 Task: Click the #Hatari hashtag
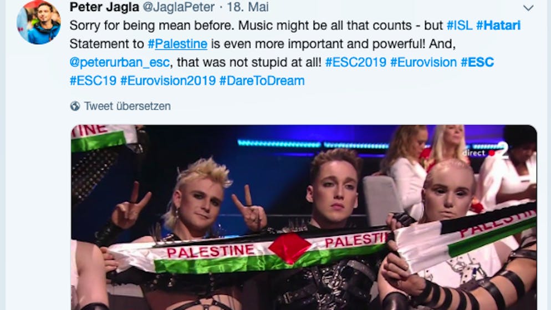pyautogui.click(x=498, y=26)
